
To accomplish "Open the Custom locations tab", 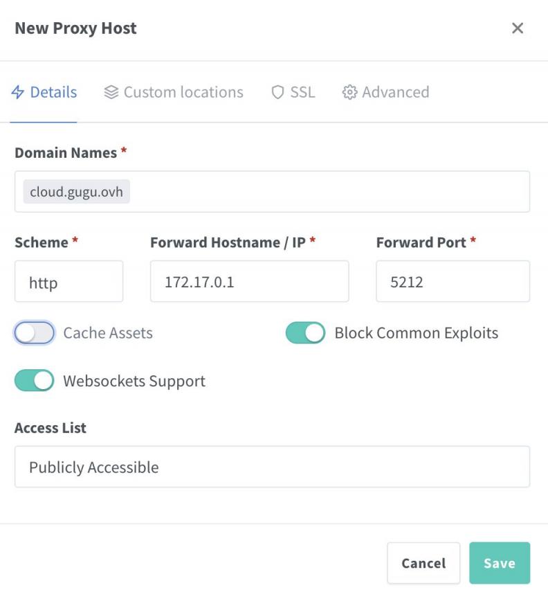I will pos(173,92).
